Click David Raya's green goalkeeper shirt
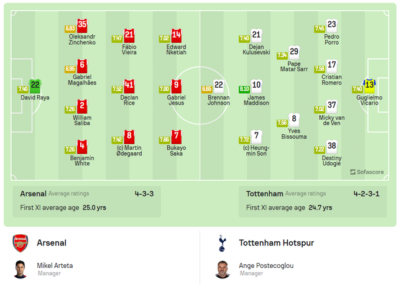Image resolution: width=401 pixels, height=284 pixels. (x=35, y=86)
